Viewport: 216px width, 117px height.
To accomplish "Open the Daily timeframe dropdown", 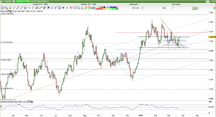I will click(168, 8).
